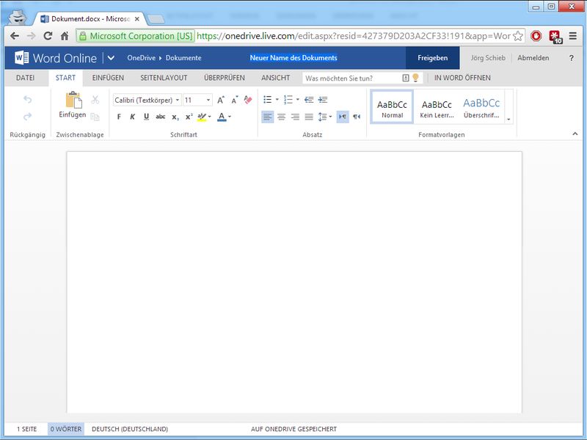
Task: Toggle italic with the K button
Action: tap(133, 117)
